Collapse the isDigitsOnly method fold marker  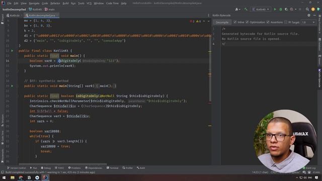click(17, 96)
